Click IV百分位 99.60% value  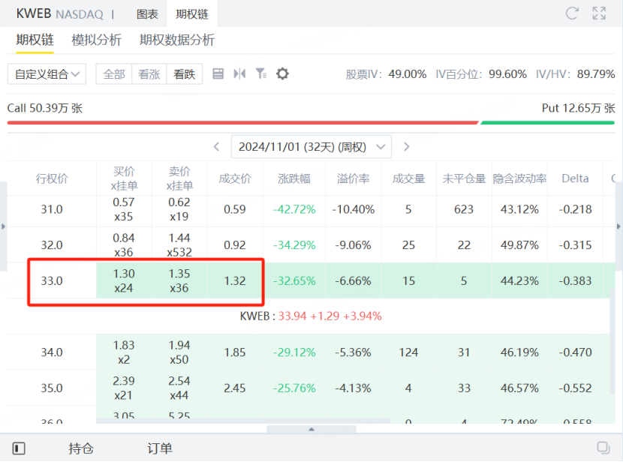coord(507,74)
